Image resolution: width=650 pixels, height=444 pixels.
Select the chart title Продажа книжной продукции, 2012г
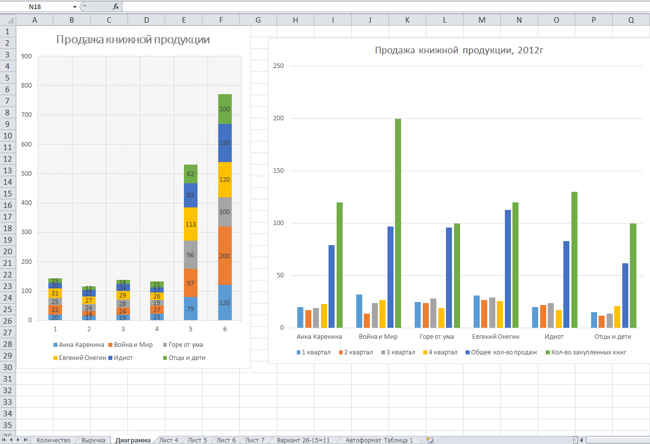[459, 50]
